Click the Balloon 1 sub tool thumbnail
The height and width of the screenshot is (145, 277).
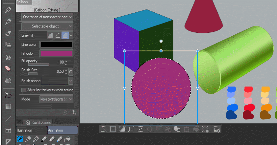coord(47,6)
